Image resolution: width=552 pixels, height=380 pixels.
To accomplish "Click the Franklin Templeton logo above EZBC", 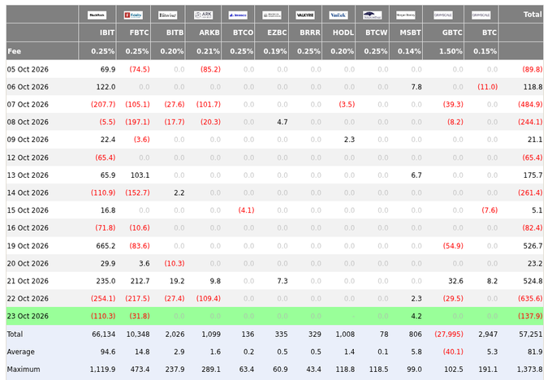I will coord(272,15).
